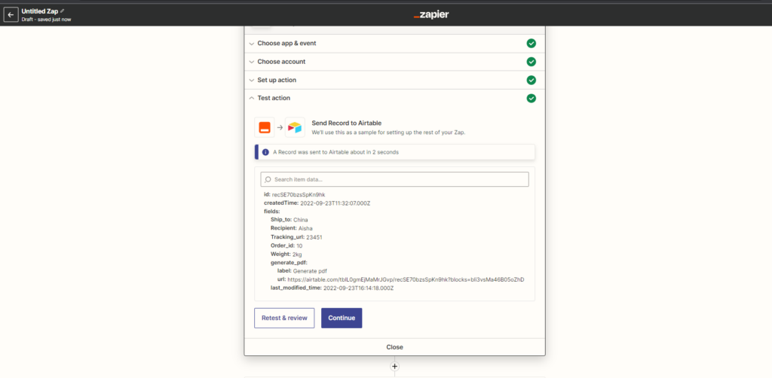Add a step with the plus icon
The height and width of the screenshot is (378, 772).
[x=394, y=366]
